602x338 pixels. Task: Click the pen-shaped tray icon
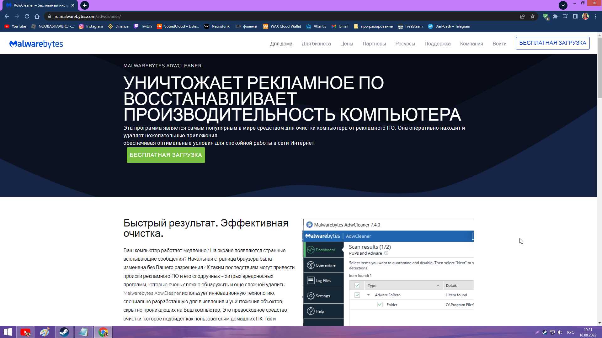(x=537, y=332)
